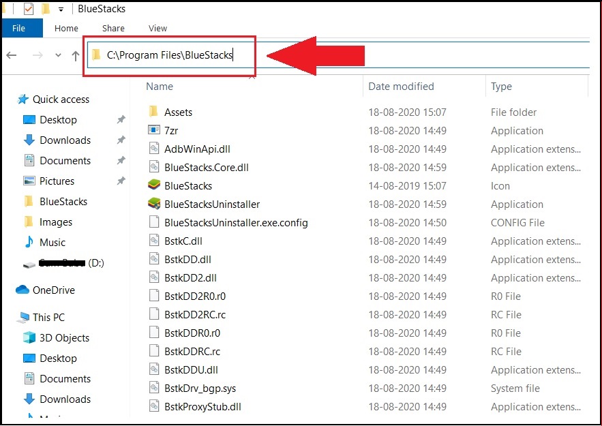Click the "CONFIG File" type cell
Viewport: 602px width, 426px height.
pyautogui.click(x=517, y=223)
